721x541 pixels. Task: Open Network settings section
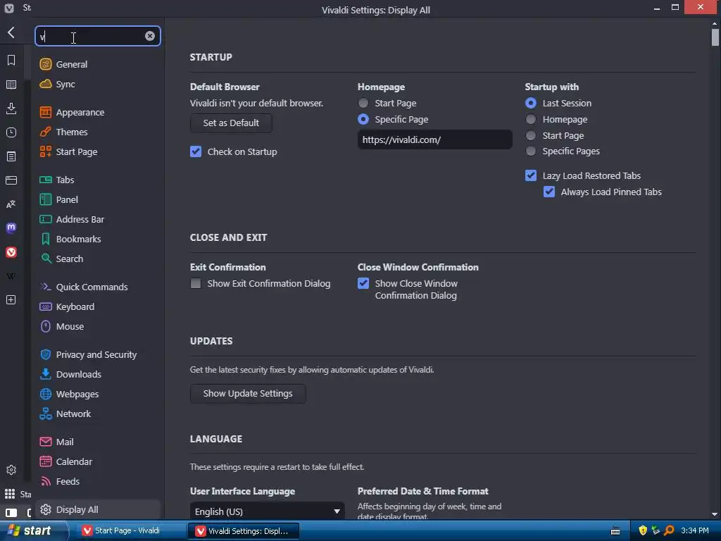(97, 414)
